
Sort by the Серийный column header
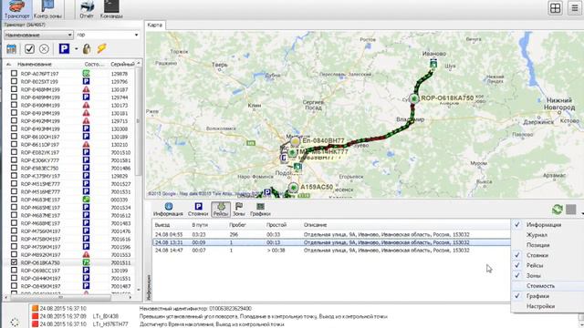[122, 65]
